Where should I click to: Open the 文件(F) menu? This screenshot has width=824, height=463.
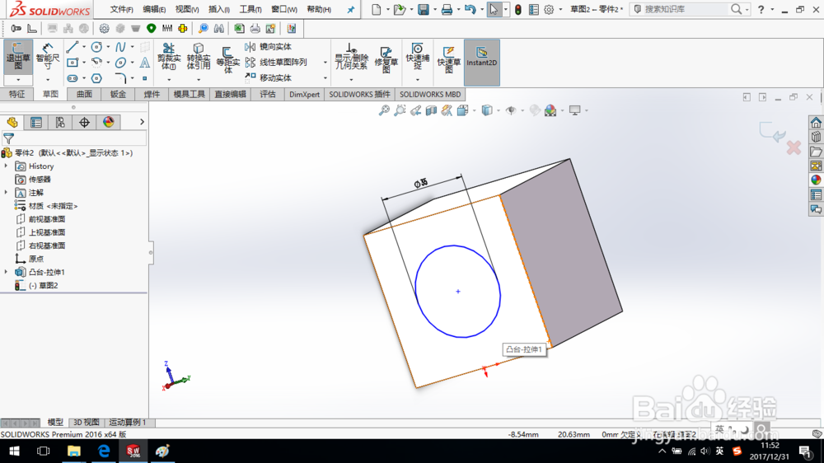click(121, 9)
